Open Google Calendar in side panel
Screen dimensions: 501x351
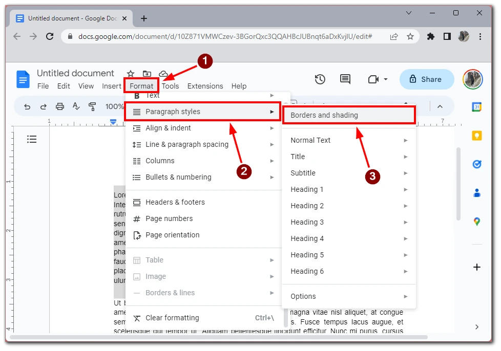[x=477, y=107]
